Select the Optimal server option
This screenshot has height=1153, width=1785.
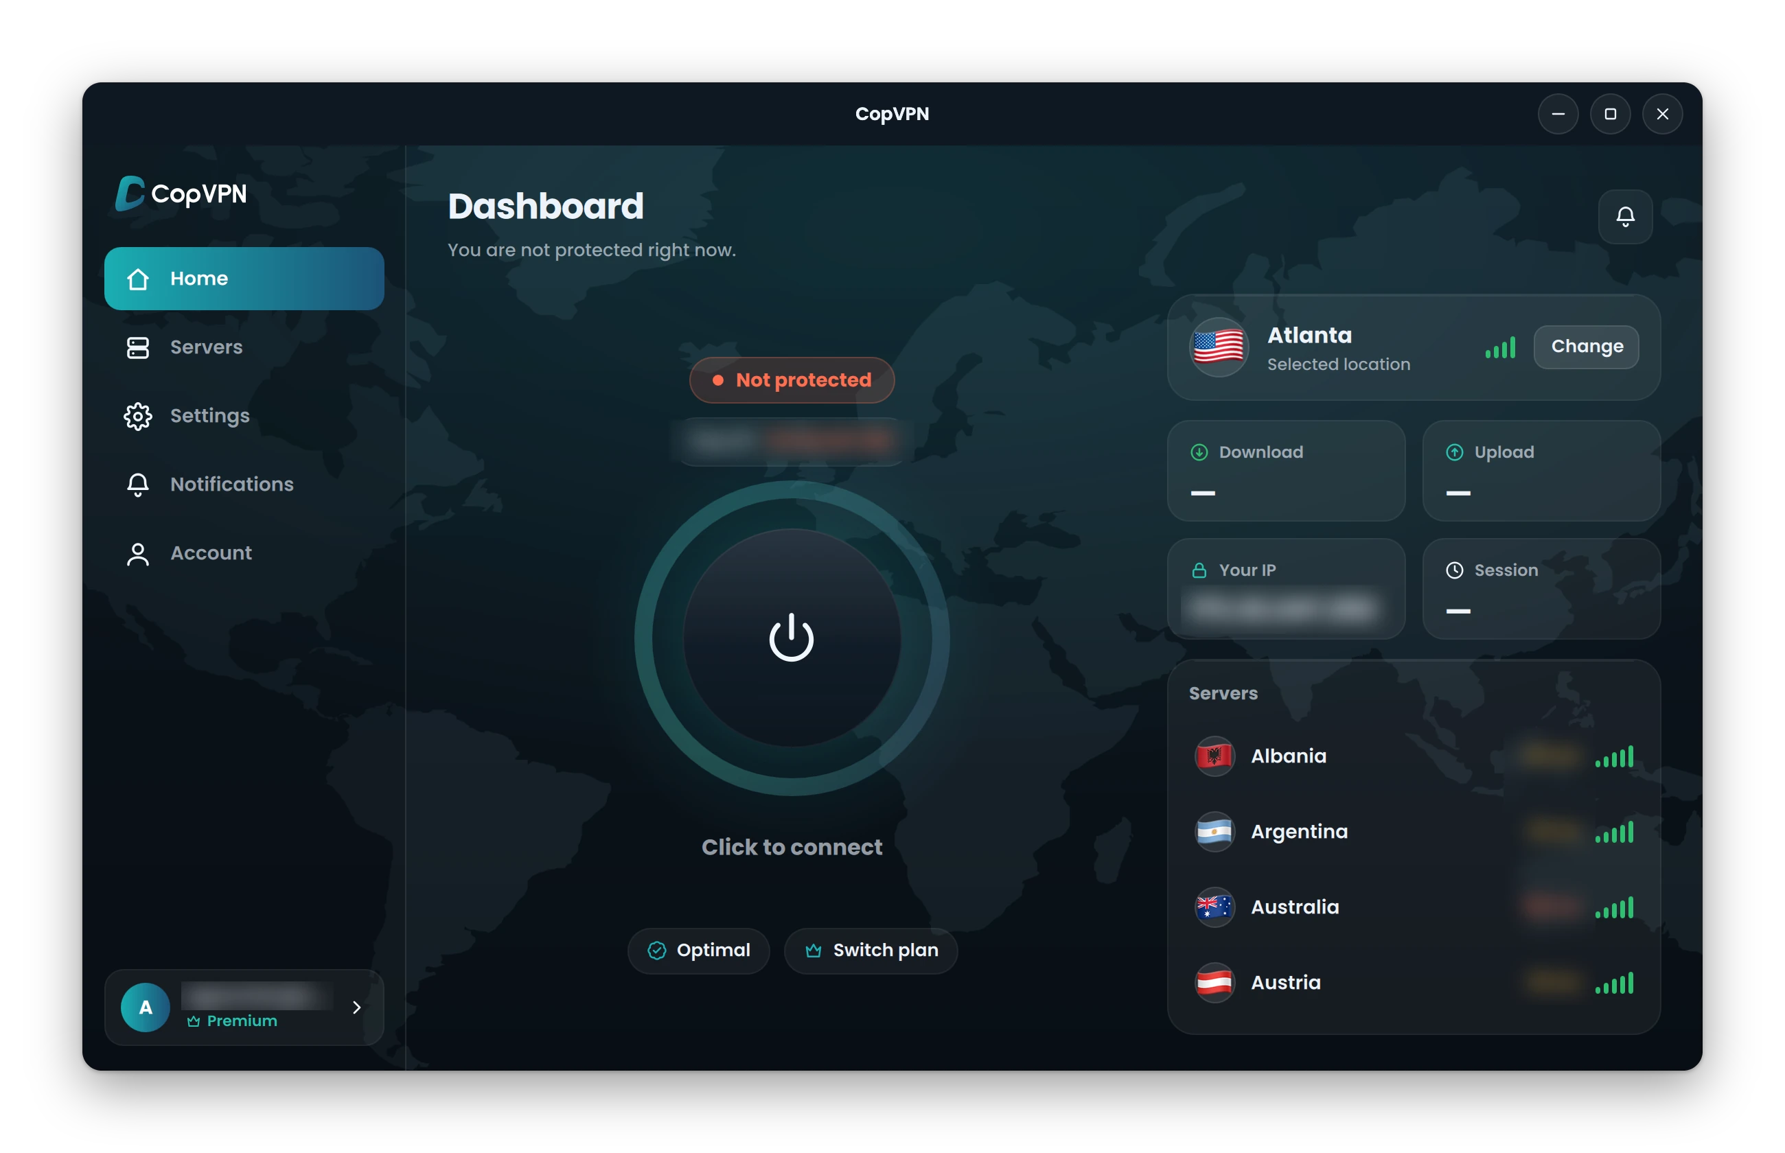[x=699, y=950]
